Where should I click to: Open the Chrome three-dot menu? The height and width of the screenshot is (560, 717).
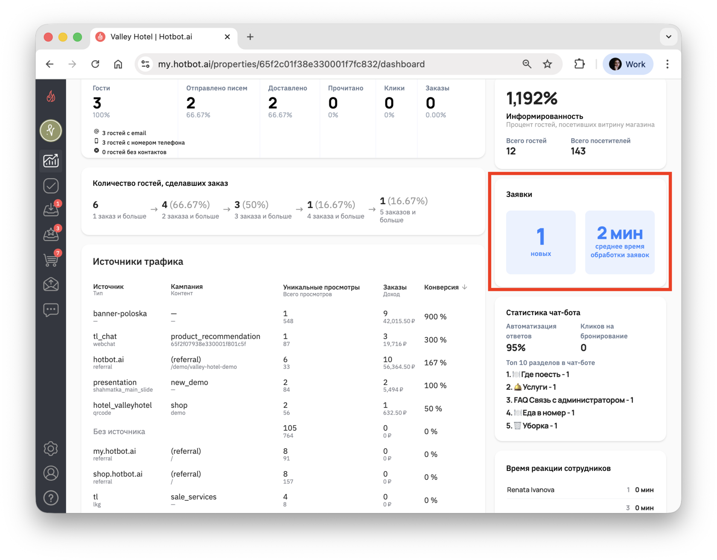point(667,64)
